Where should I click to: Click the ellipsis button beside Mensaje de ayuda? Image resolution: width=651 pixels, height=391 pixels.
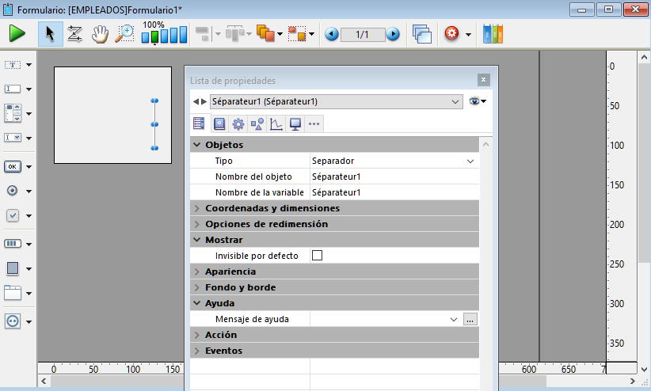point(470,319)
